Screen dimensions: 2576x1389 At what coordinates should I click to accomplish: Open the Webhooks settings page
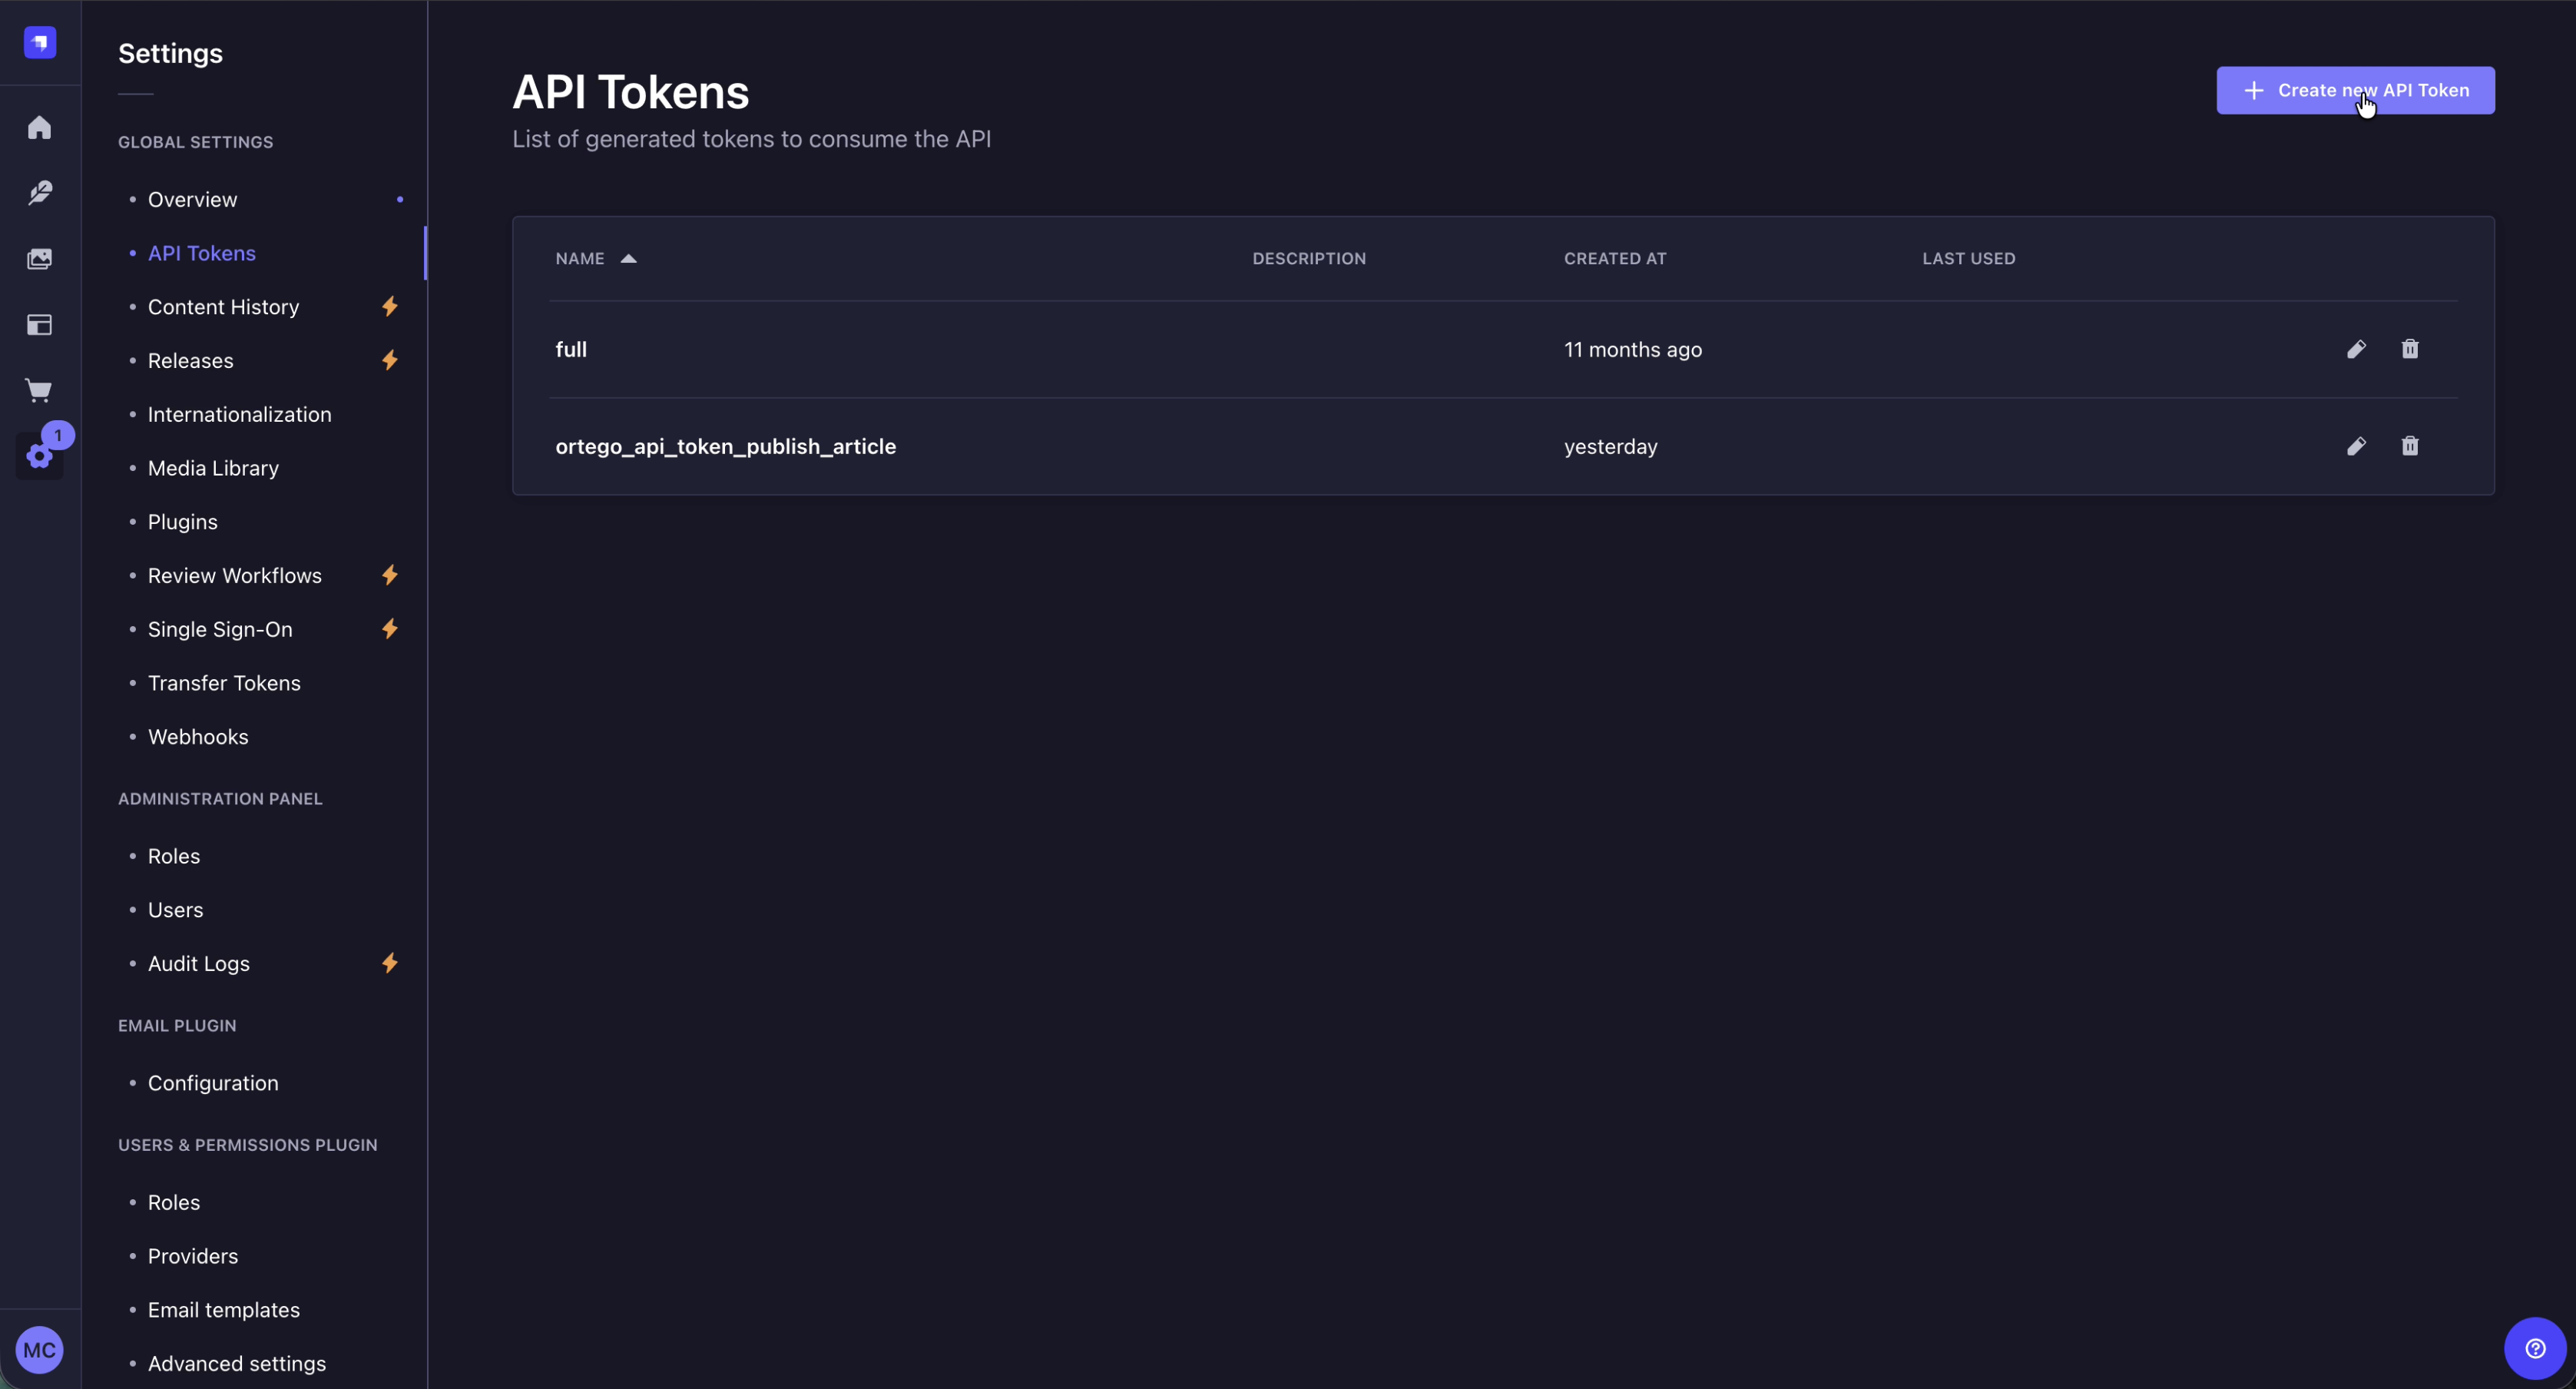click(x=198, y=737)
